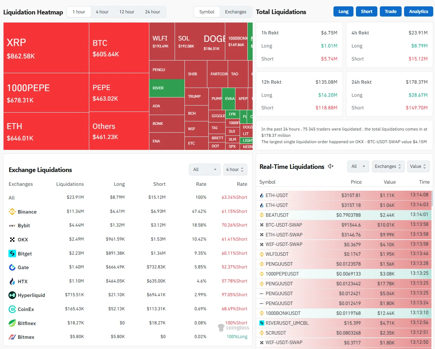Click the Short button
Viewport: 435px width, 349px height.
coord(366,12)
